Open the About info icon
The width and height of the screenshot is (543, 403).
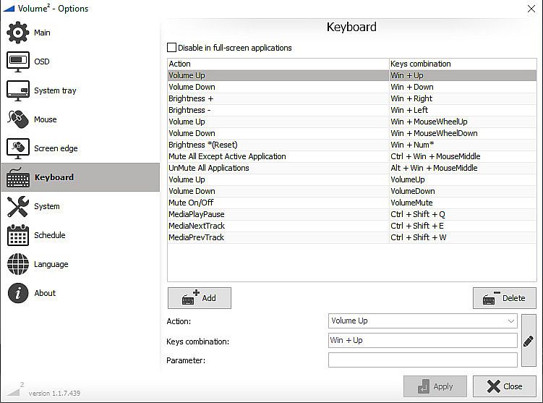tap(18, 293)
